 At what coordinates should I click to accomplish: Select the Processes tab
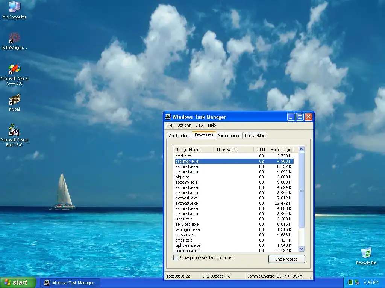coord(204,135)
